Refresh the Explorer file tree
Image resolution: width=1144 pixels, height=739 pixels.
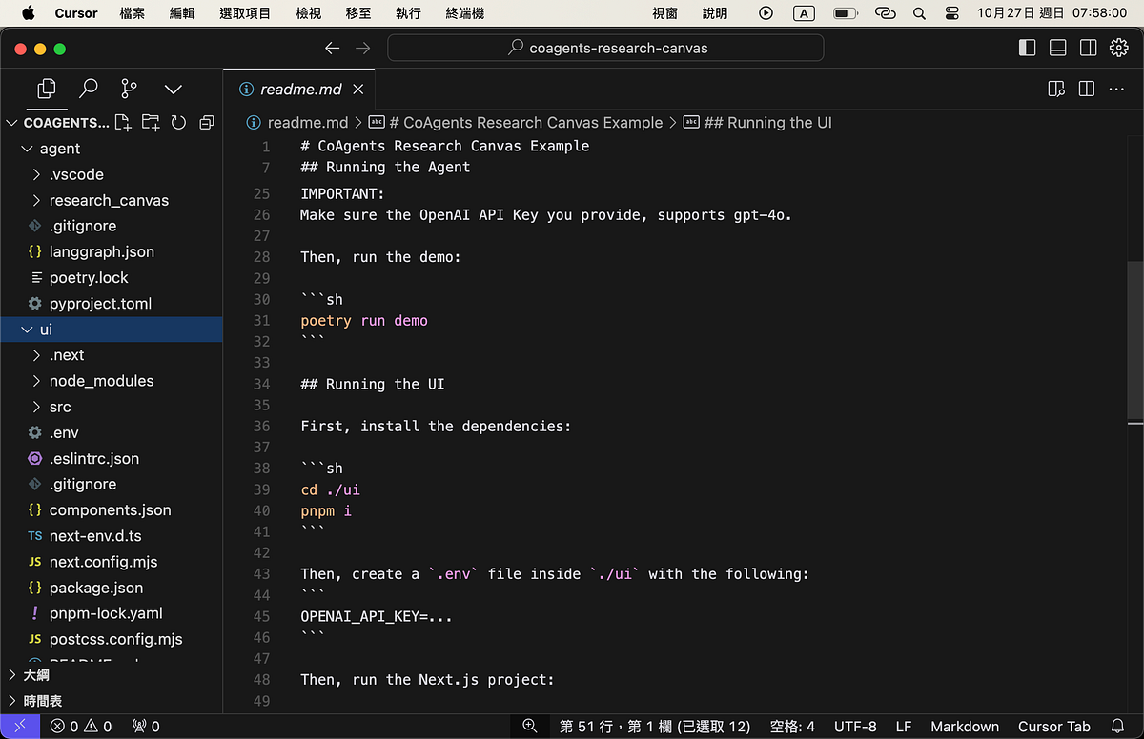click(x=178, y=122)
